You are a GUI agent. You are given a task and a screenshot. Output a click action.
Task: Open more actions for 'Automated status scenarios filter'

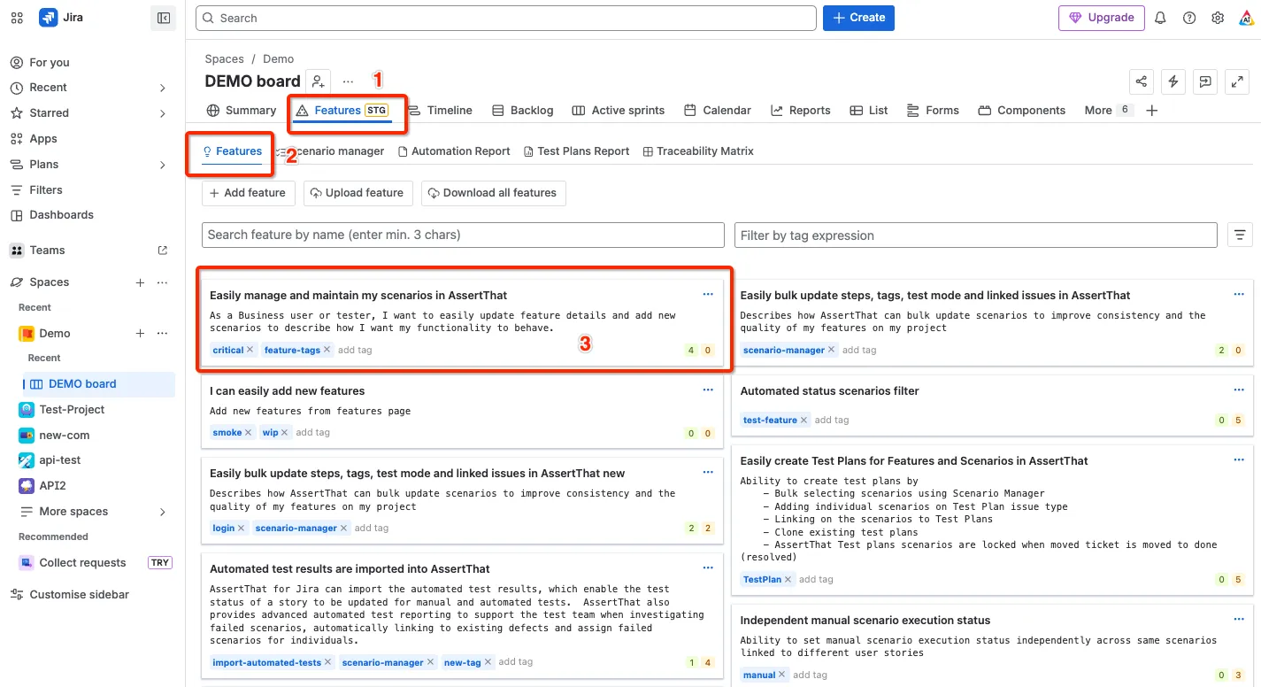click(x=1239, y=390)
